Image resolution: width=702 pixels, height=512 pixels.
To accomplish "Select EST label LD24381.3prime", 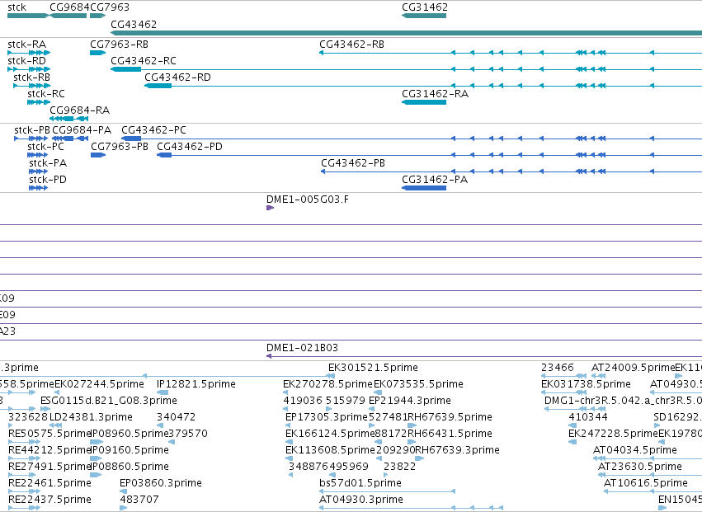I will click(x=91, y=417).
